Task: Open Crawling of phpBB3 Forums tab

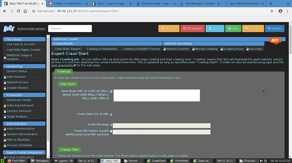Action: pyautogui.click(x=141, y=49)
